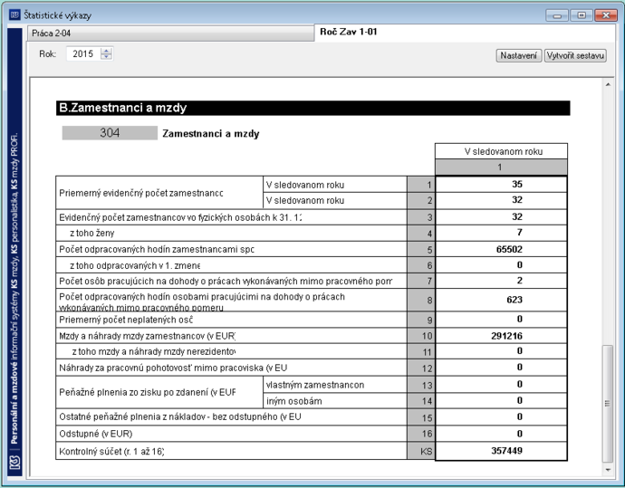Click the iným osobám label
Image resolution: width=625 pixels, height=488 pixels.
tap(294, 401)
